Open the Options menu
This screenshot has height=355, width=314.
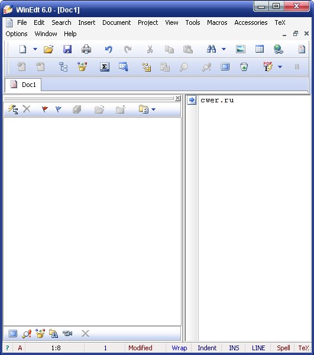click(17, 34)
